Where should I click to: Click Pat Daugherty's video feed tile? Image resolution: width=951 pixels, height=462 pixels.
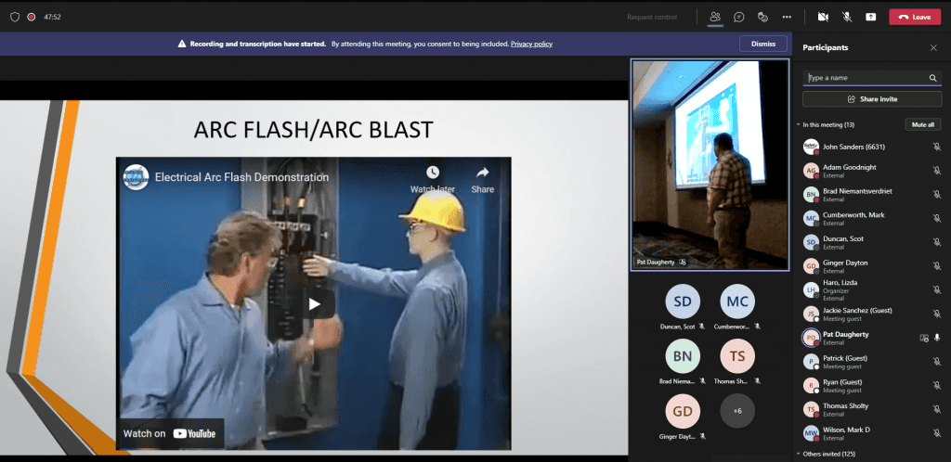[x=710, y=164]
